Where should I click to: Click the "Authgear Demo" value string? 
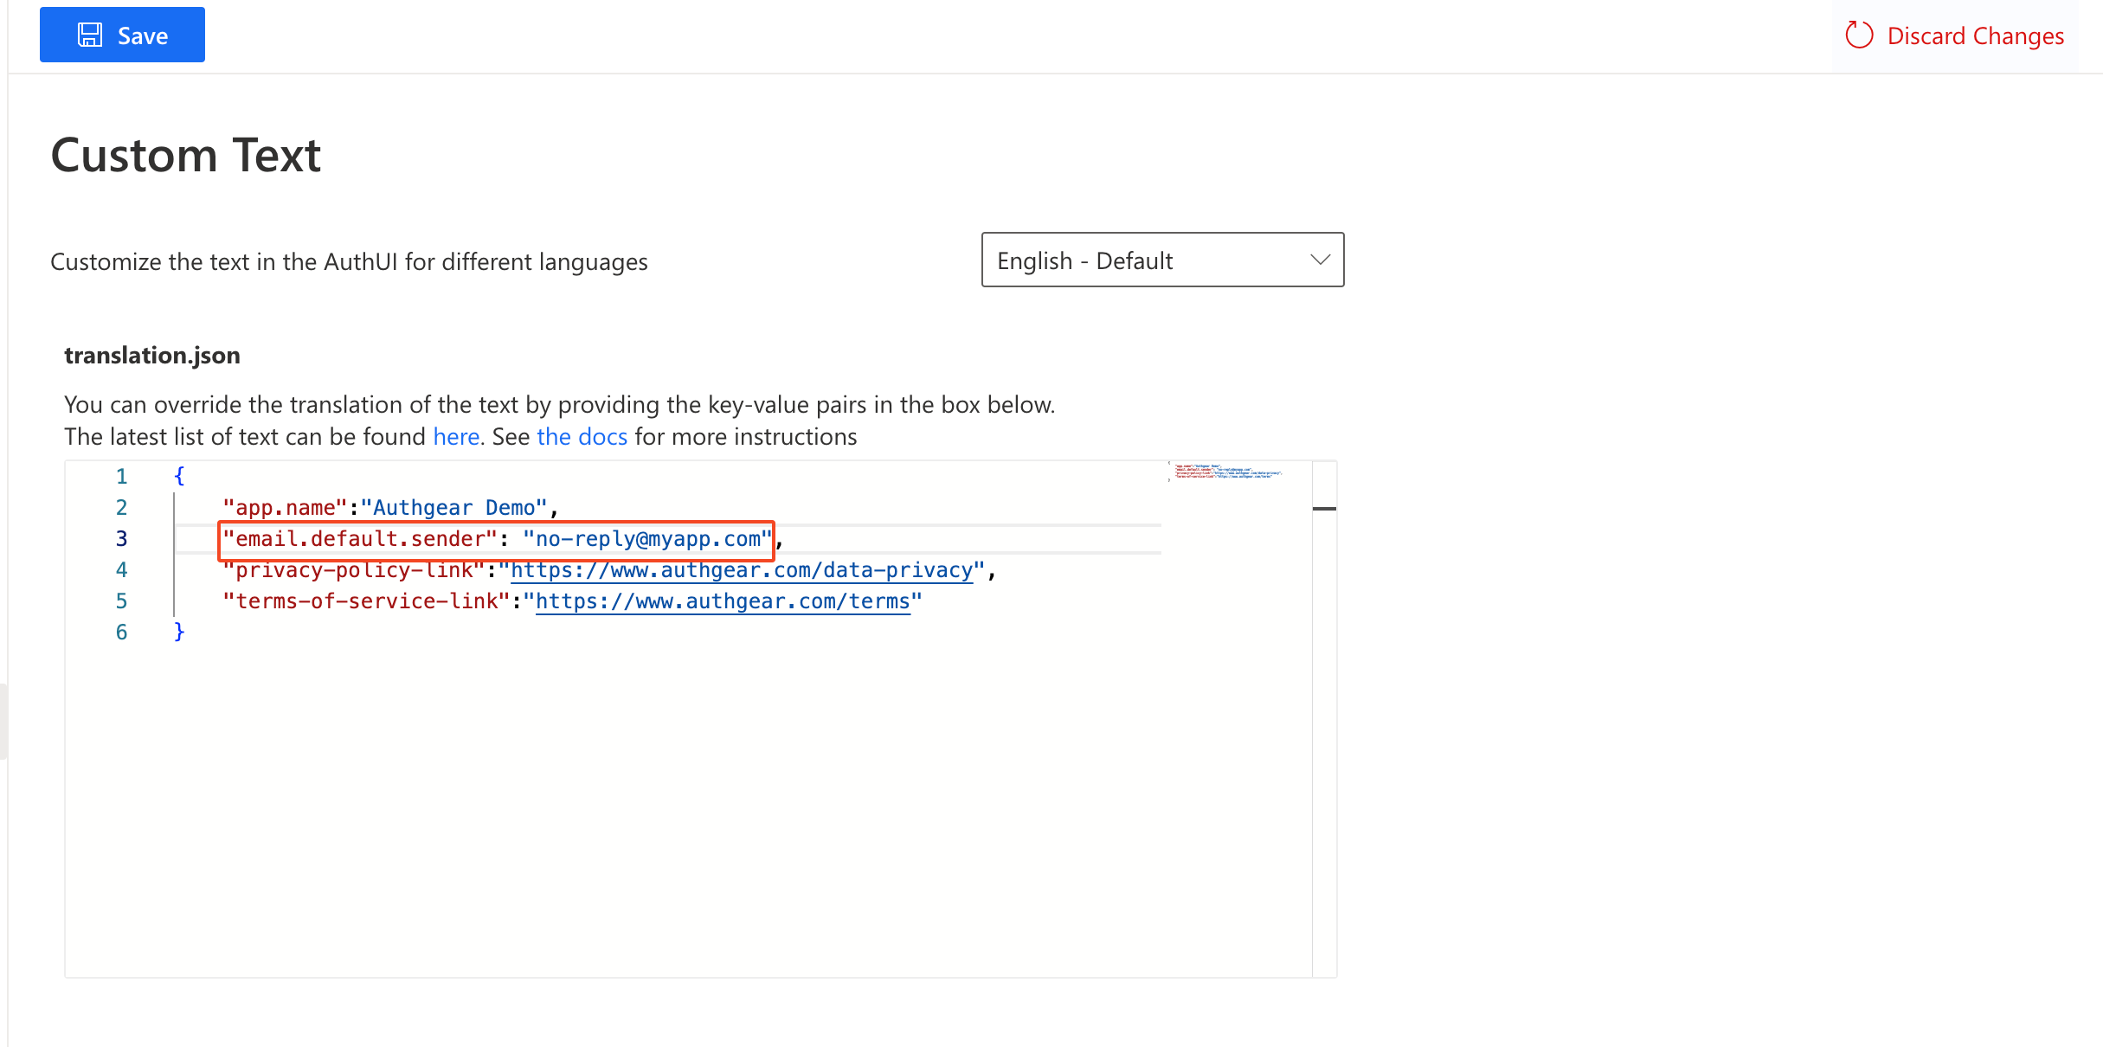[x=453, y=508]
